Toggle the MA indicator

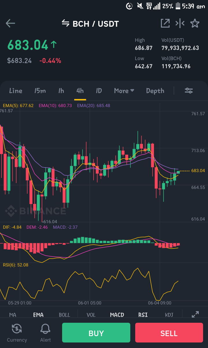click(x=13, y=315)
